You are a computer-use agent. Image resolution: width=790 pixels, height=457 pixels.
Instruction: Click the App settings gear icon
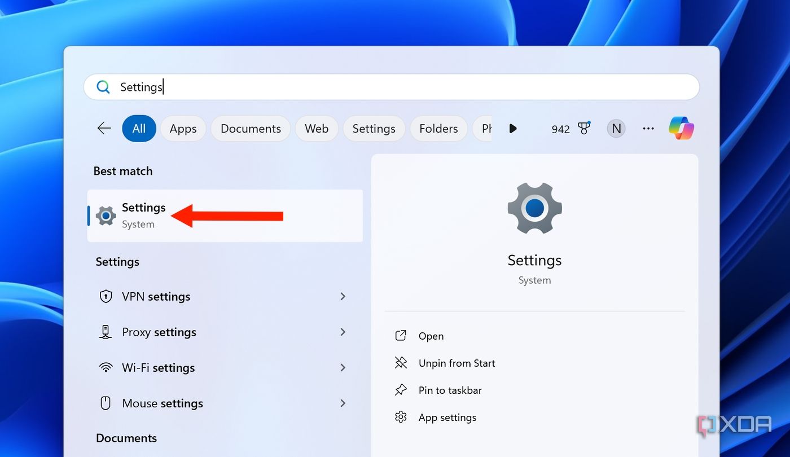(x=401, y=417)
